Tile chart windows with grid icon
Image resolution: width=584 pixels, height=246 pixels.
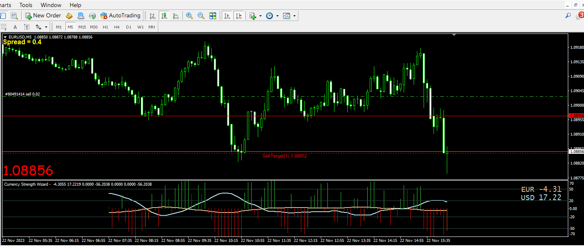point(213,16)
